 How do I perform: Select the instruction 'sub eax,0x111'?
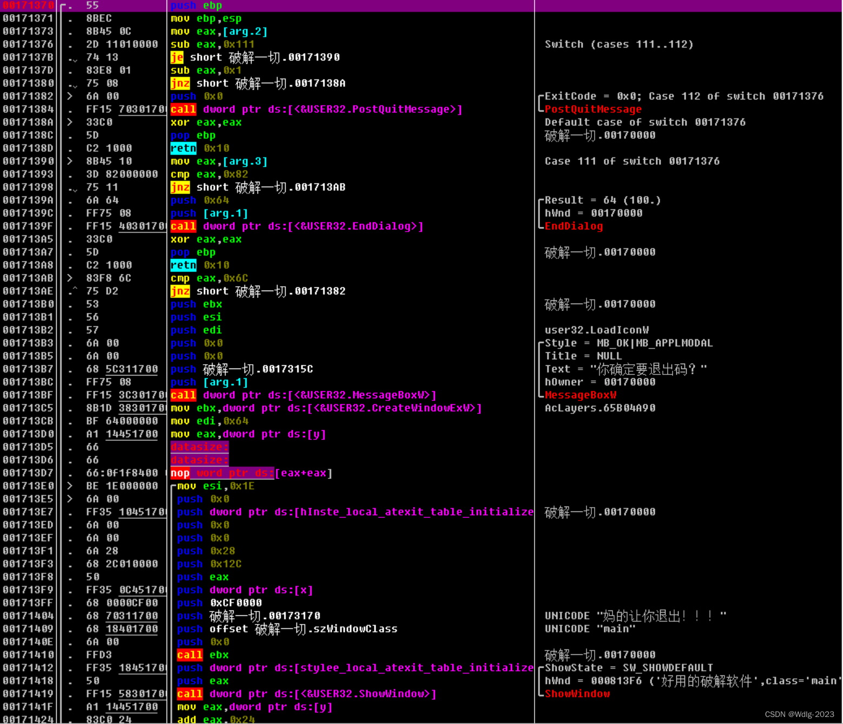coord(213,44)
